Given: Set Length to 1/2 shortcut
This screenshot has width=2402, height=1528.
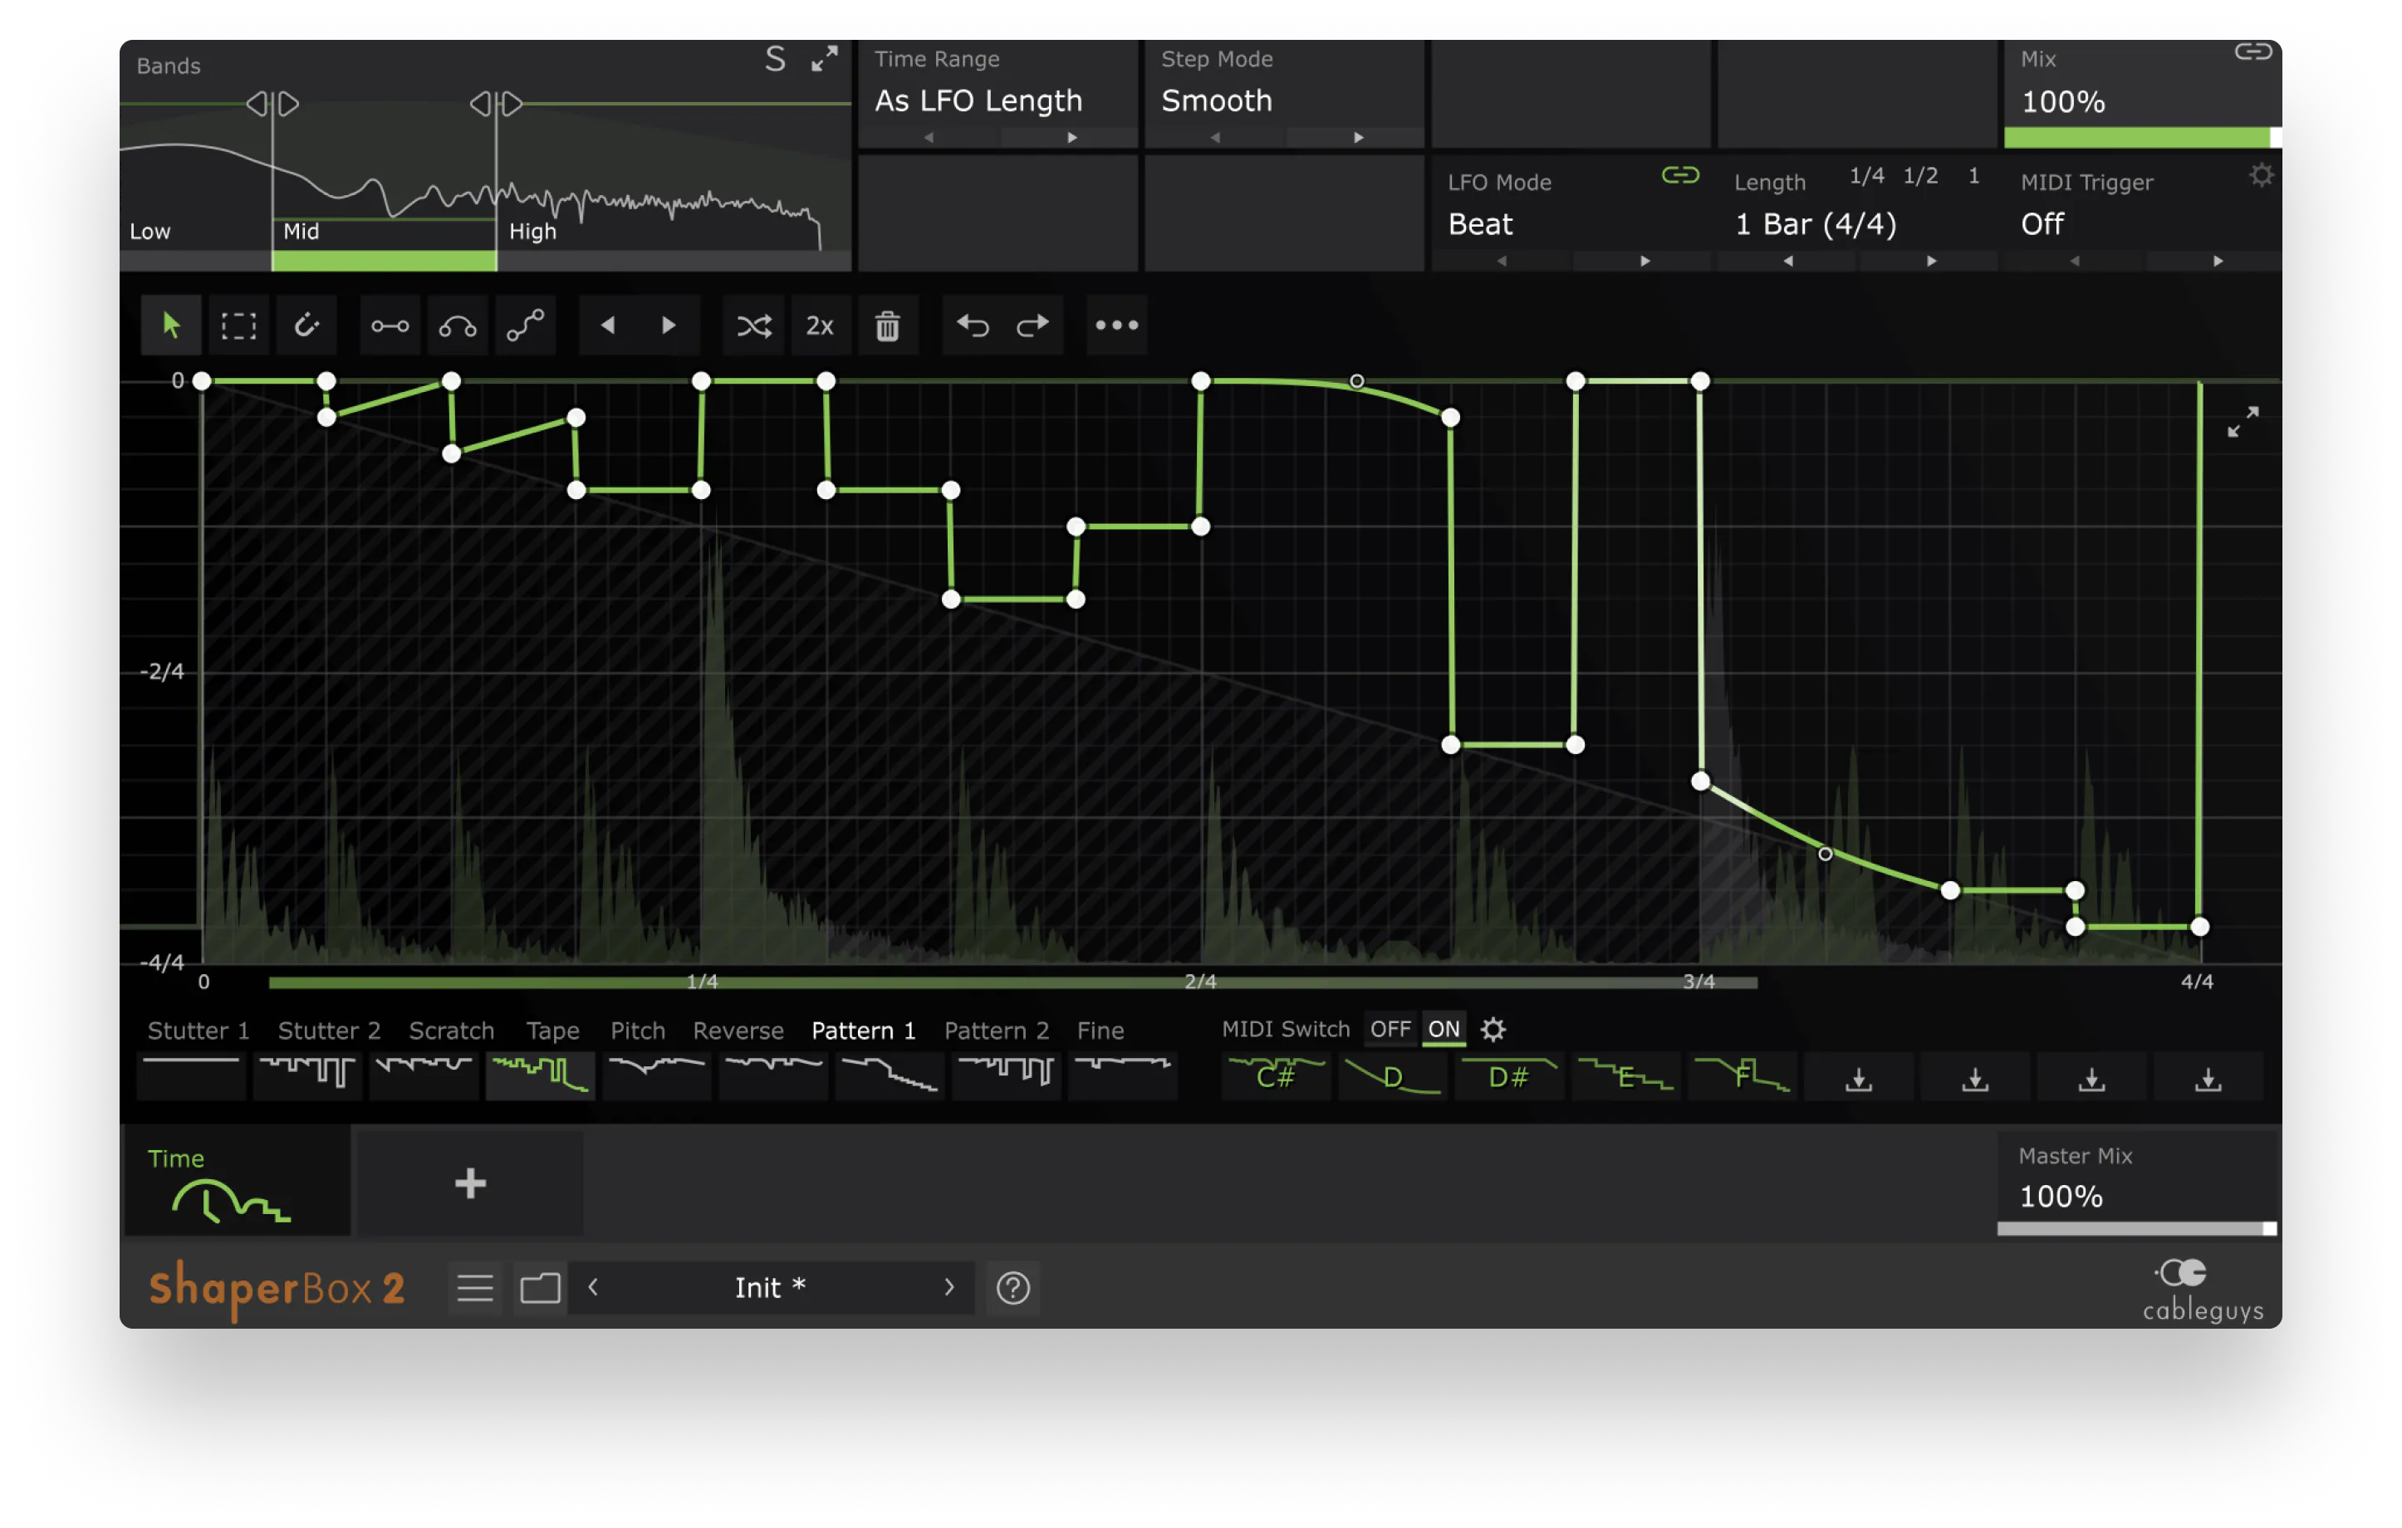Looking at the screenshot, I should point(1920,177).
